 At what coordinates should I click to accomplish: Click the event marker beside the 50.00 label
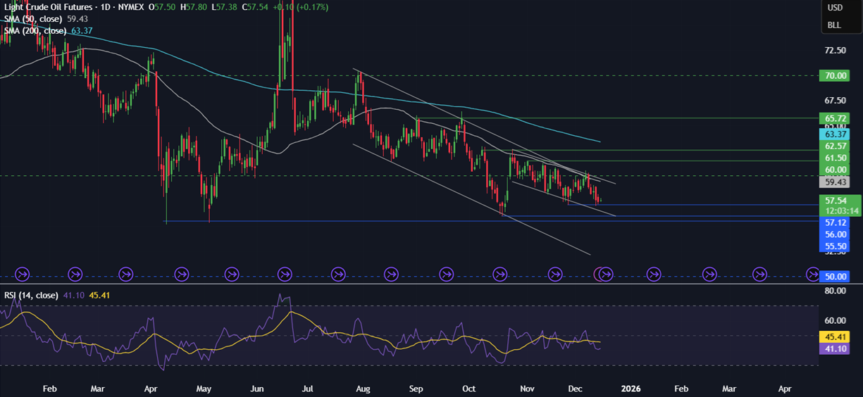tap(812, 274)
